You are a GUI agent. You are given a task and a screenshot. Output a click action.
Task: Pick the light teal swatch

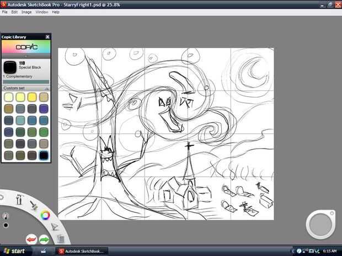[x=20, y=121]
